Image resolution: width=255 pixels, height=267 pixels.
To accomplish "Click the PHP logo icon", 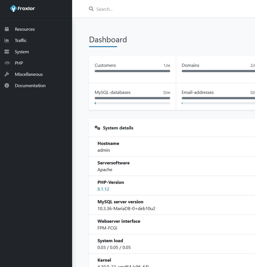I will (x=7, y=63).
